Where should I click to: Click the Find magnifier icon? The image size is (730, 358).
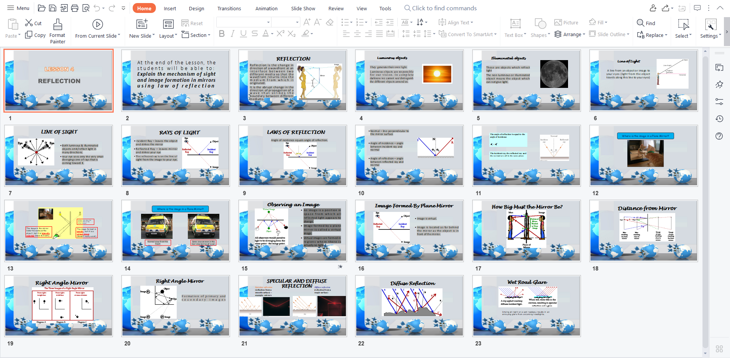pos(641,23)
